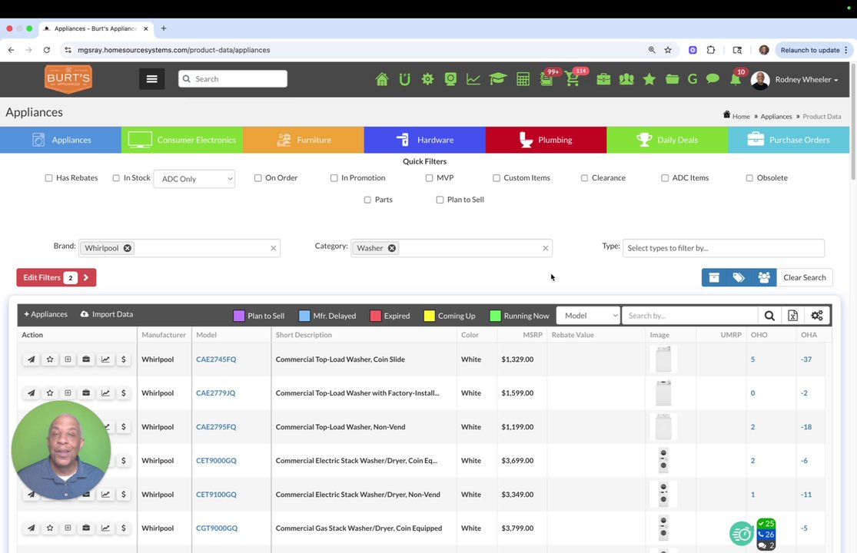Check the Plan to Sell checkbox
This screenshot has width=857, height=553.
click(x=440, y=200)
